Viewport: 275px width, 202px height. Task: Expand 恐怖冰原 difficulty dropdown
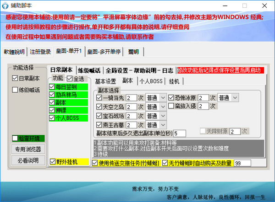(x=235, y=98)
